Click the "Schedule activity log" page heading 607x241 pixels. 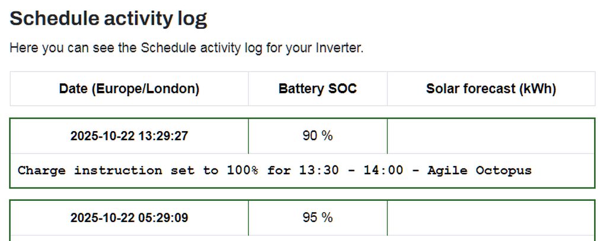[108, 18]
